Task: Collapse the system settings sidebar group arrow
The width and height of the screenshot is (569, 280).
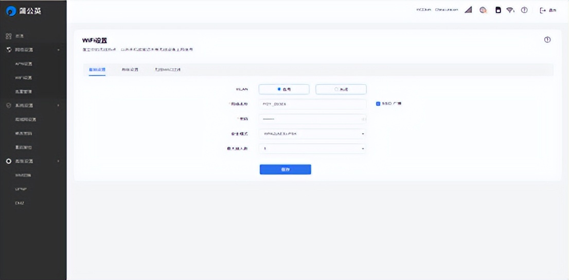Action: coord(59,105)
